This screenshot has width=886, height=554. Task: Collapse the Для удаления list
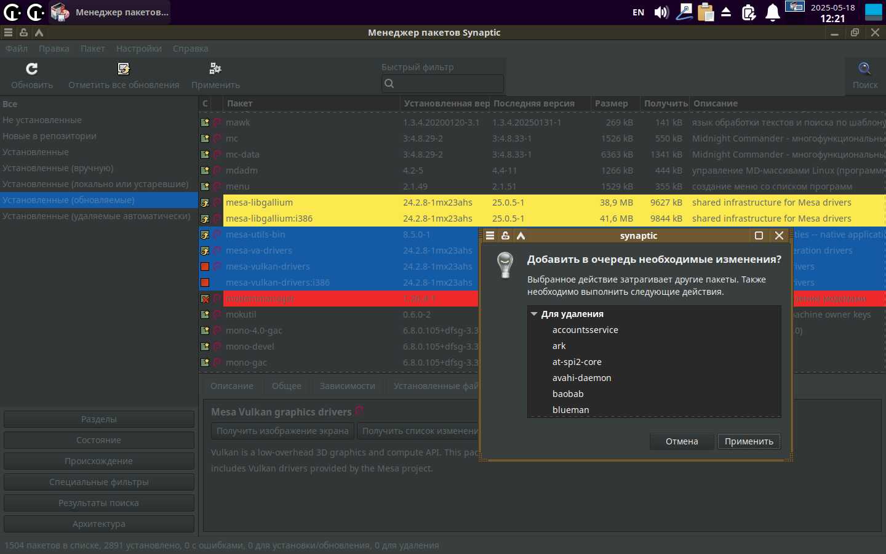(534, 314)
